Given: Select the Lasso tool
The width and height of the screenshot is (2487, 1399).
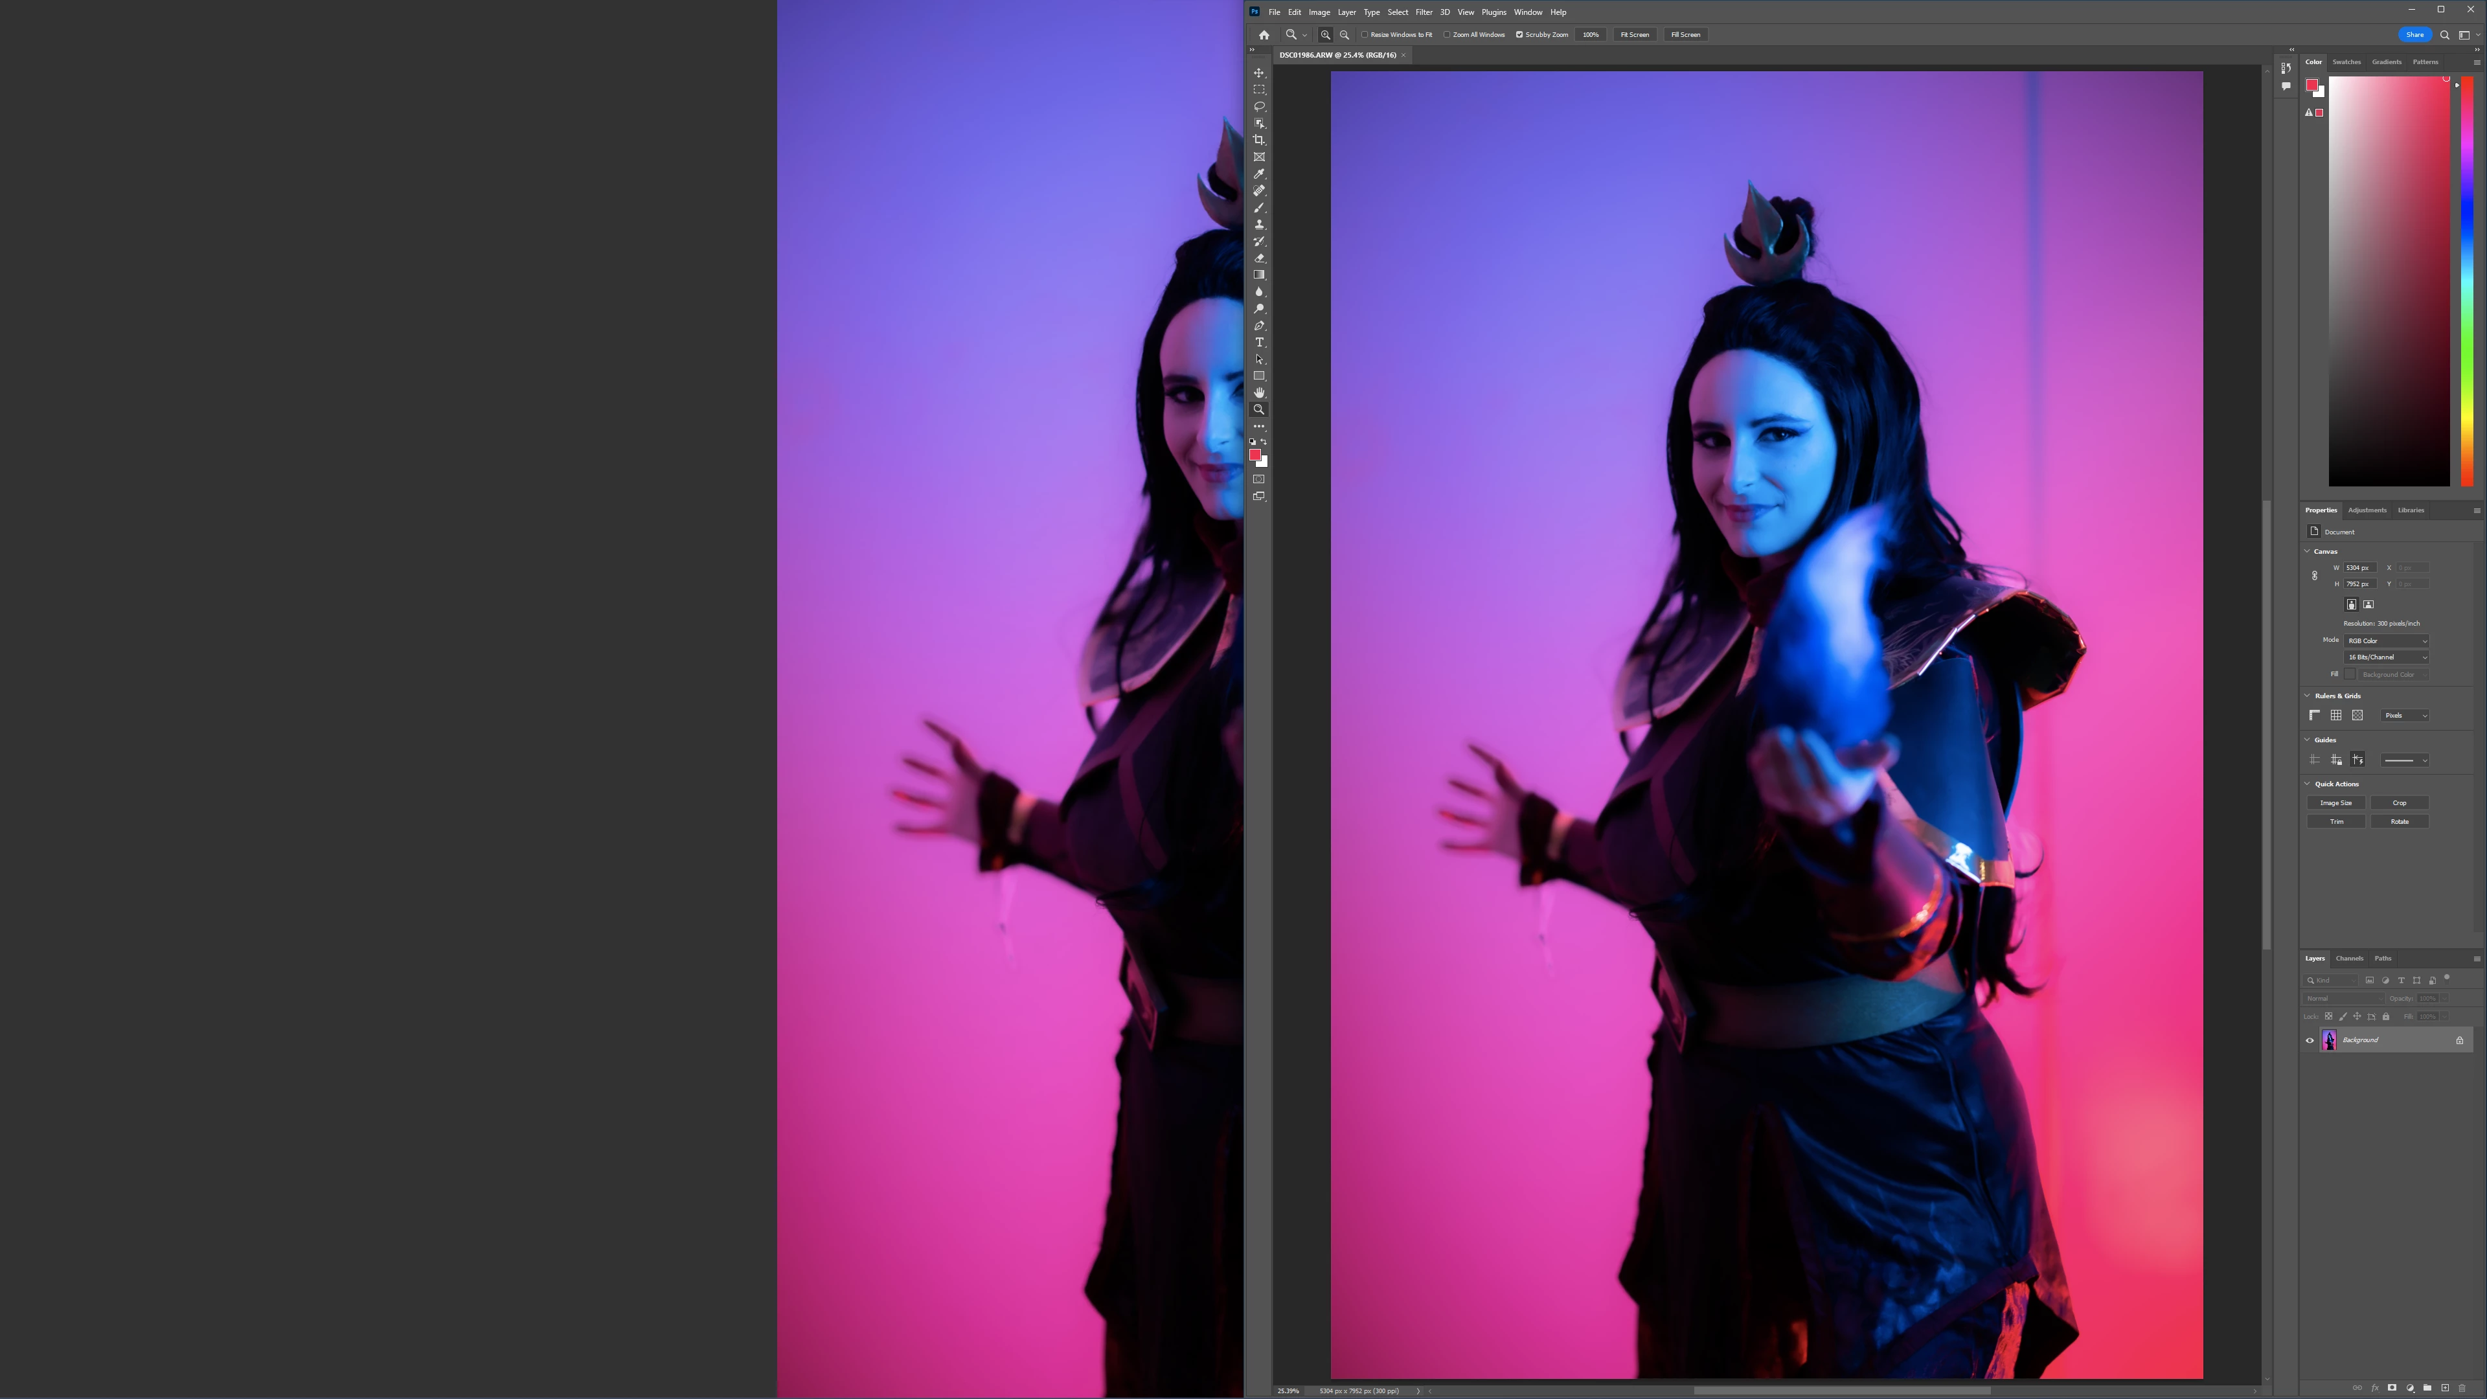Looking at the screenshot, I should 1259,106.
